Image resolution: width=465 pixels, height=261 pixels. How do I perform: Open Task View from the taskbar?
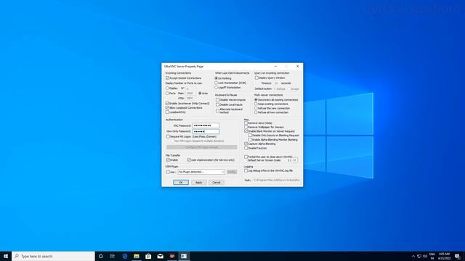pos(113,256)
